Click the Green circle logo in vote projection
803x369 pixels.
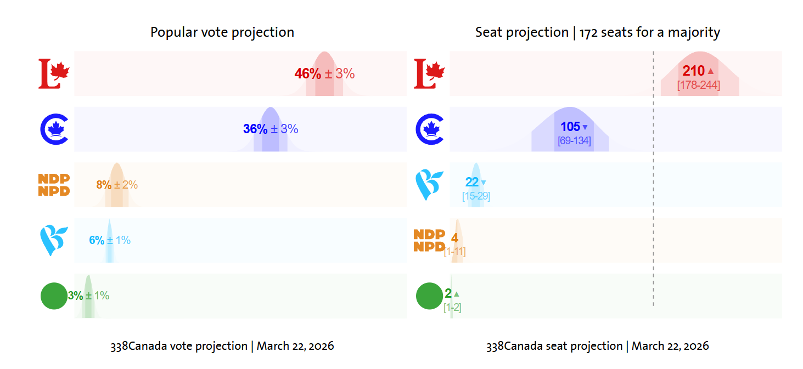[x=54, y=296]
